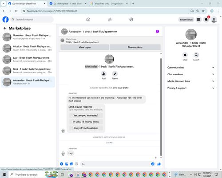Click the 'Hey' message bubble

pos(71,153)
